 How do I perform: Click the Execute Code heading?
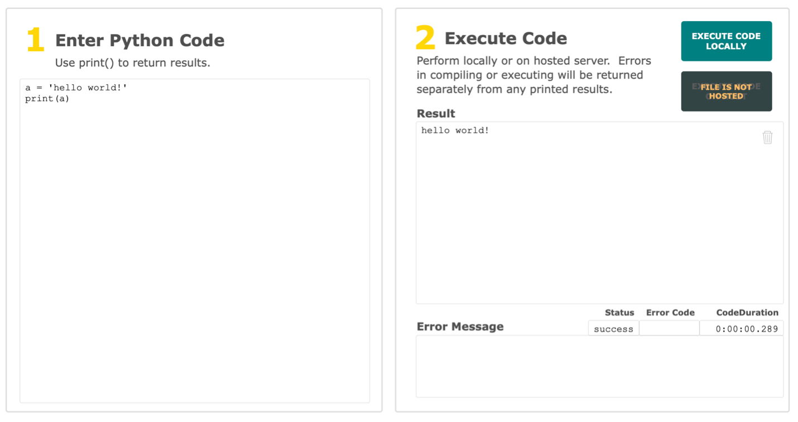[506, 38]
